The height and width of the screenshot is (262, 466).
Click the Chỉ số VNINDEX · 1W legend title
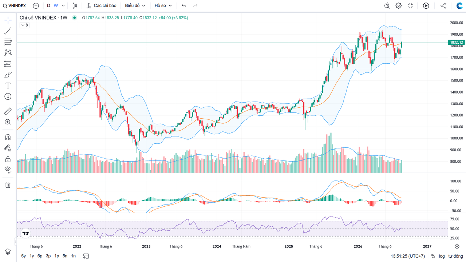[x=43, y=17]
